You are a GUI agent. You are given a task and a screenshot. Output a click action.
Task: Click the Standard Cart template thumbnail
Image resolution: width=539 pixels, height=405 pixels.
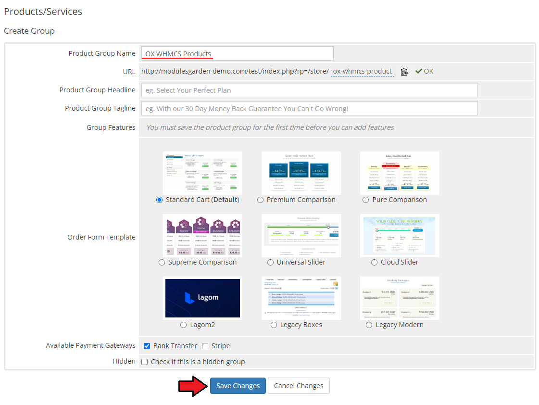pyautogui.click(x=202, y=173)
